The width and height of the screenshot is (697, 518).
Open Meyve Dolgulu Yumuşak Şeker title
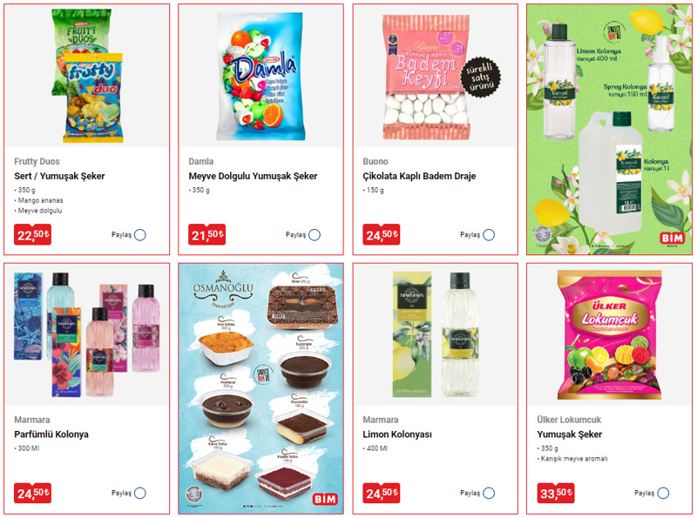(253, 176)
